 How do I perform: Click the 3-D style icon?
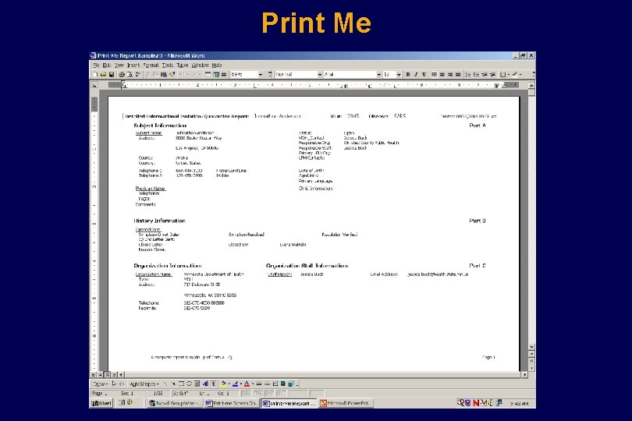point(291,384)
